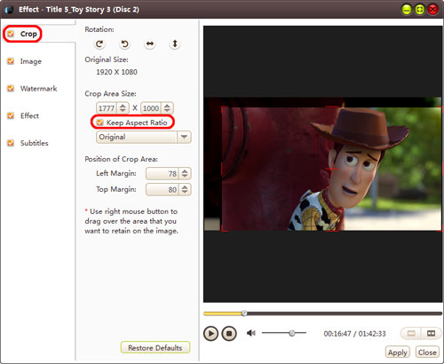Play the video preview
This screenshot has height=364, width=444.
(210, 334)
